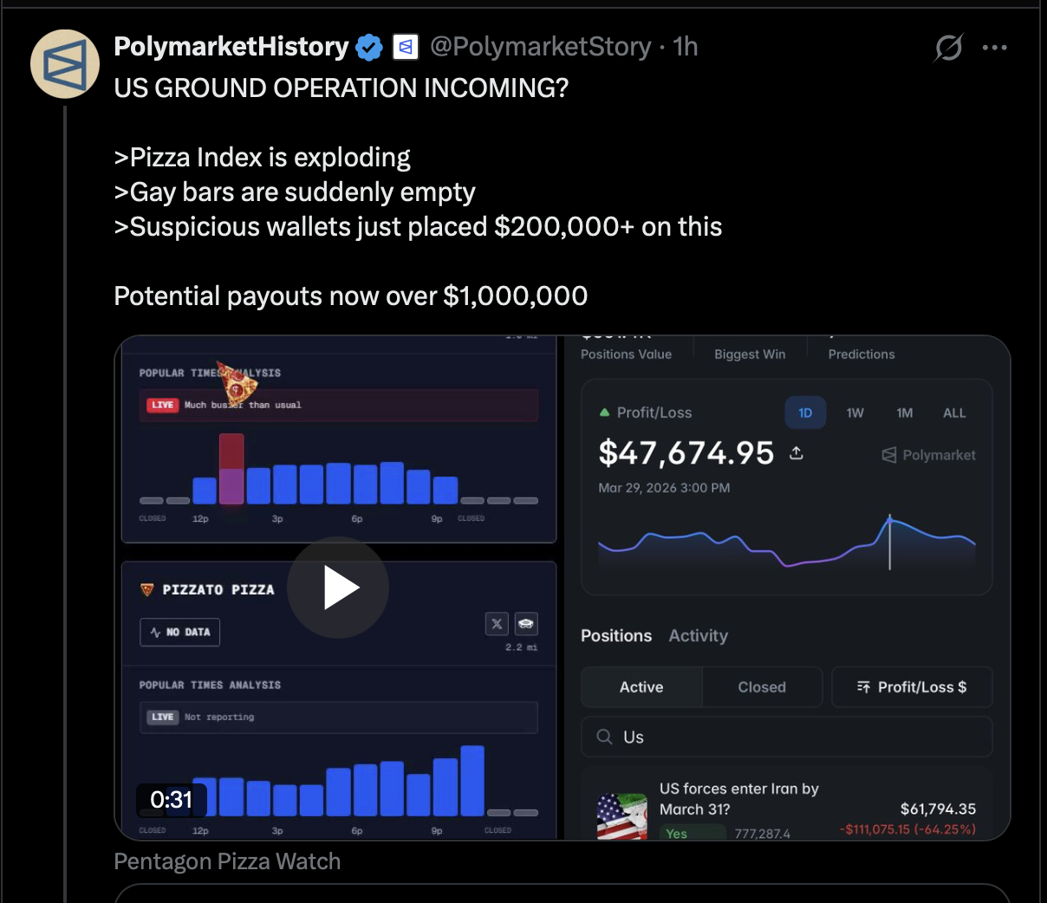Select the ALL profit/loss range
The height and width of the screenshot is (903, 1047).
point(954,413)
